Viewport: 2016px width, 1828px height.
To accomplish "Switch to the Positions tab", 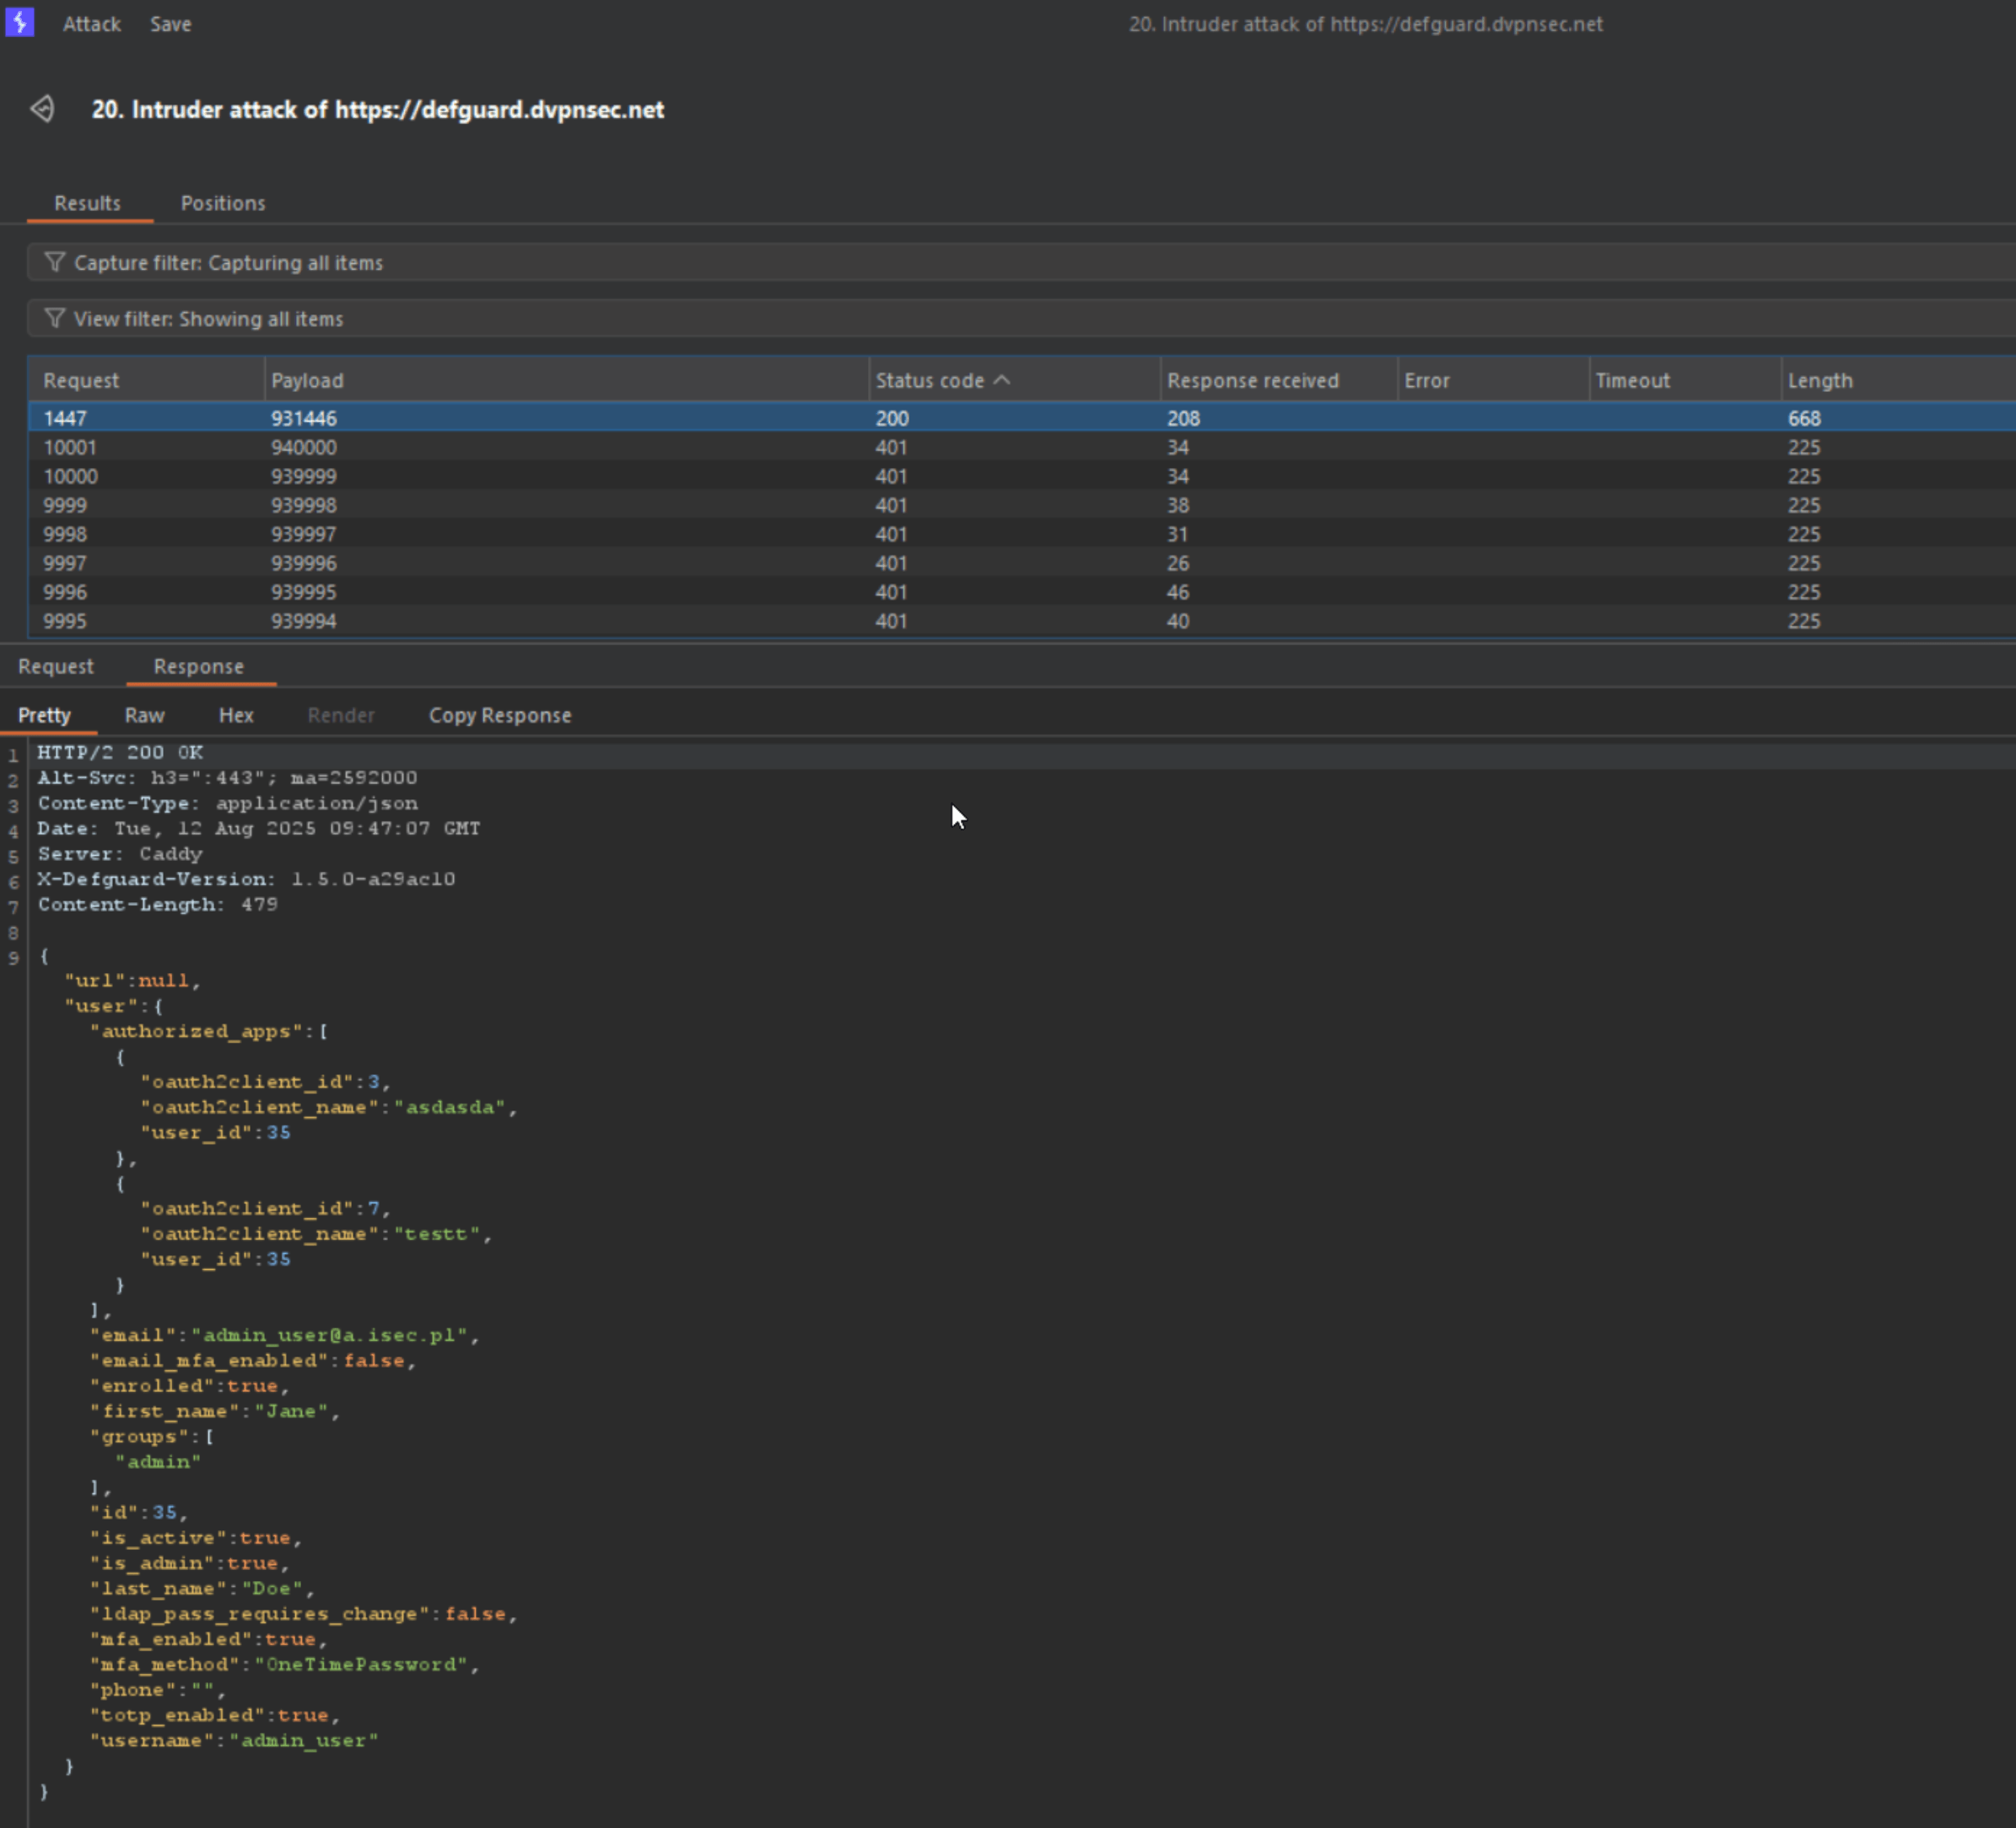I will coord(222,203).
